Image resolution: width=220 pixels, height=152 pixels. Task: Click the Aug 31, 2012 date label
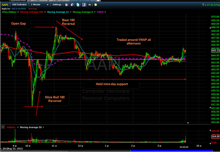[x=15, y=148]
